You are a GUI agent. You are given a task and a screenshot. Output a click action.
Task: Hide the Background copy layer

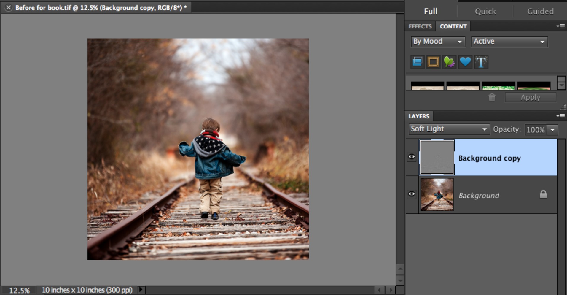[x=412, y=157]
